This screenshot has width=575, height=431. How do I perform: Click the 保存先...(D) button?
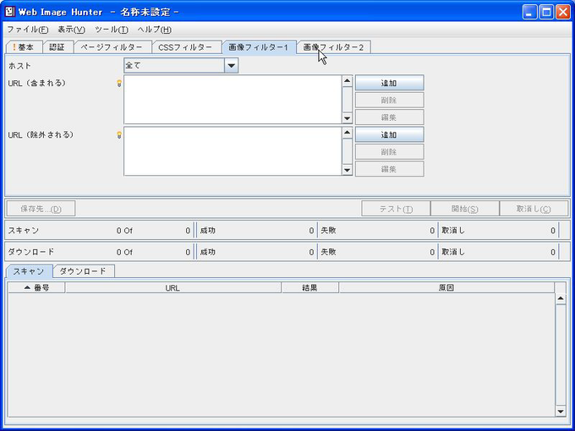point(41,209)
